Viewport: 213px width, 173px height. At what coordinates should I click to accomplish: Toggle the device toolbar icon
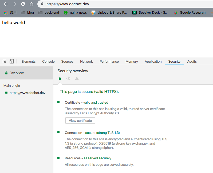click(11, 61)
